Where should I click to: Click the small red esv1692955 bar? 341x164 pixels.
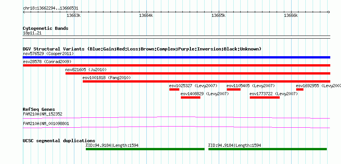[x=300, y=89]
